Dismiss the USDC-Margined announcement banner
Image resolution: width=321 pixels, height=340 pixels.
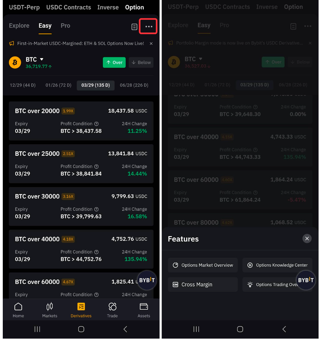tap(151, 43)
